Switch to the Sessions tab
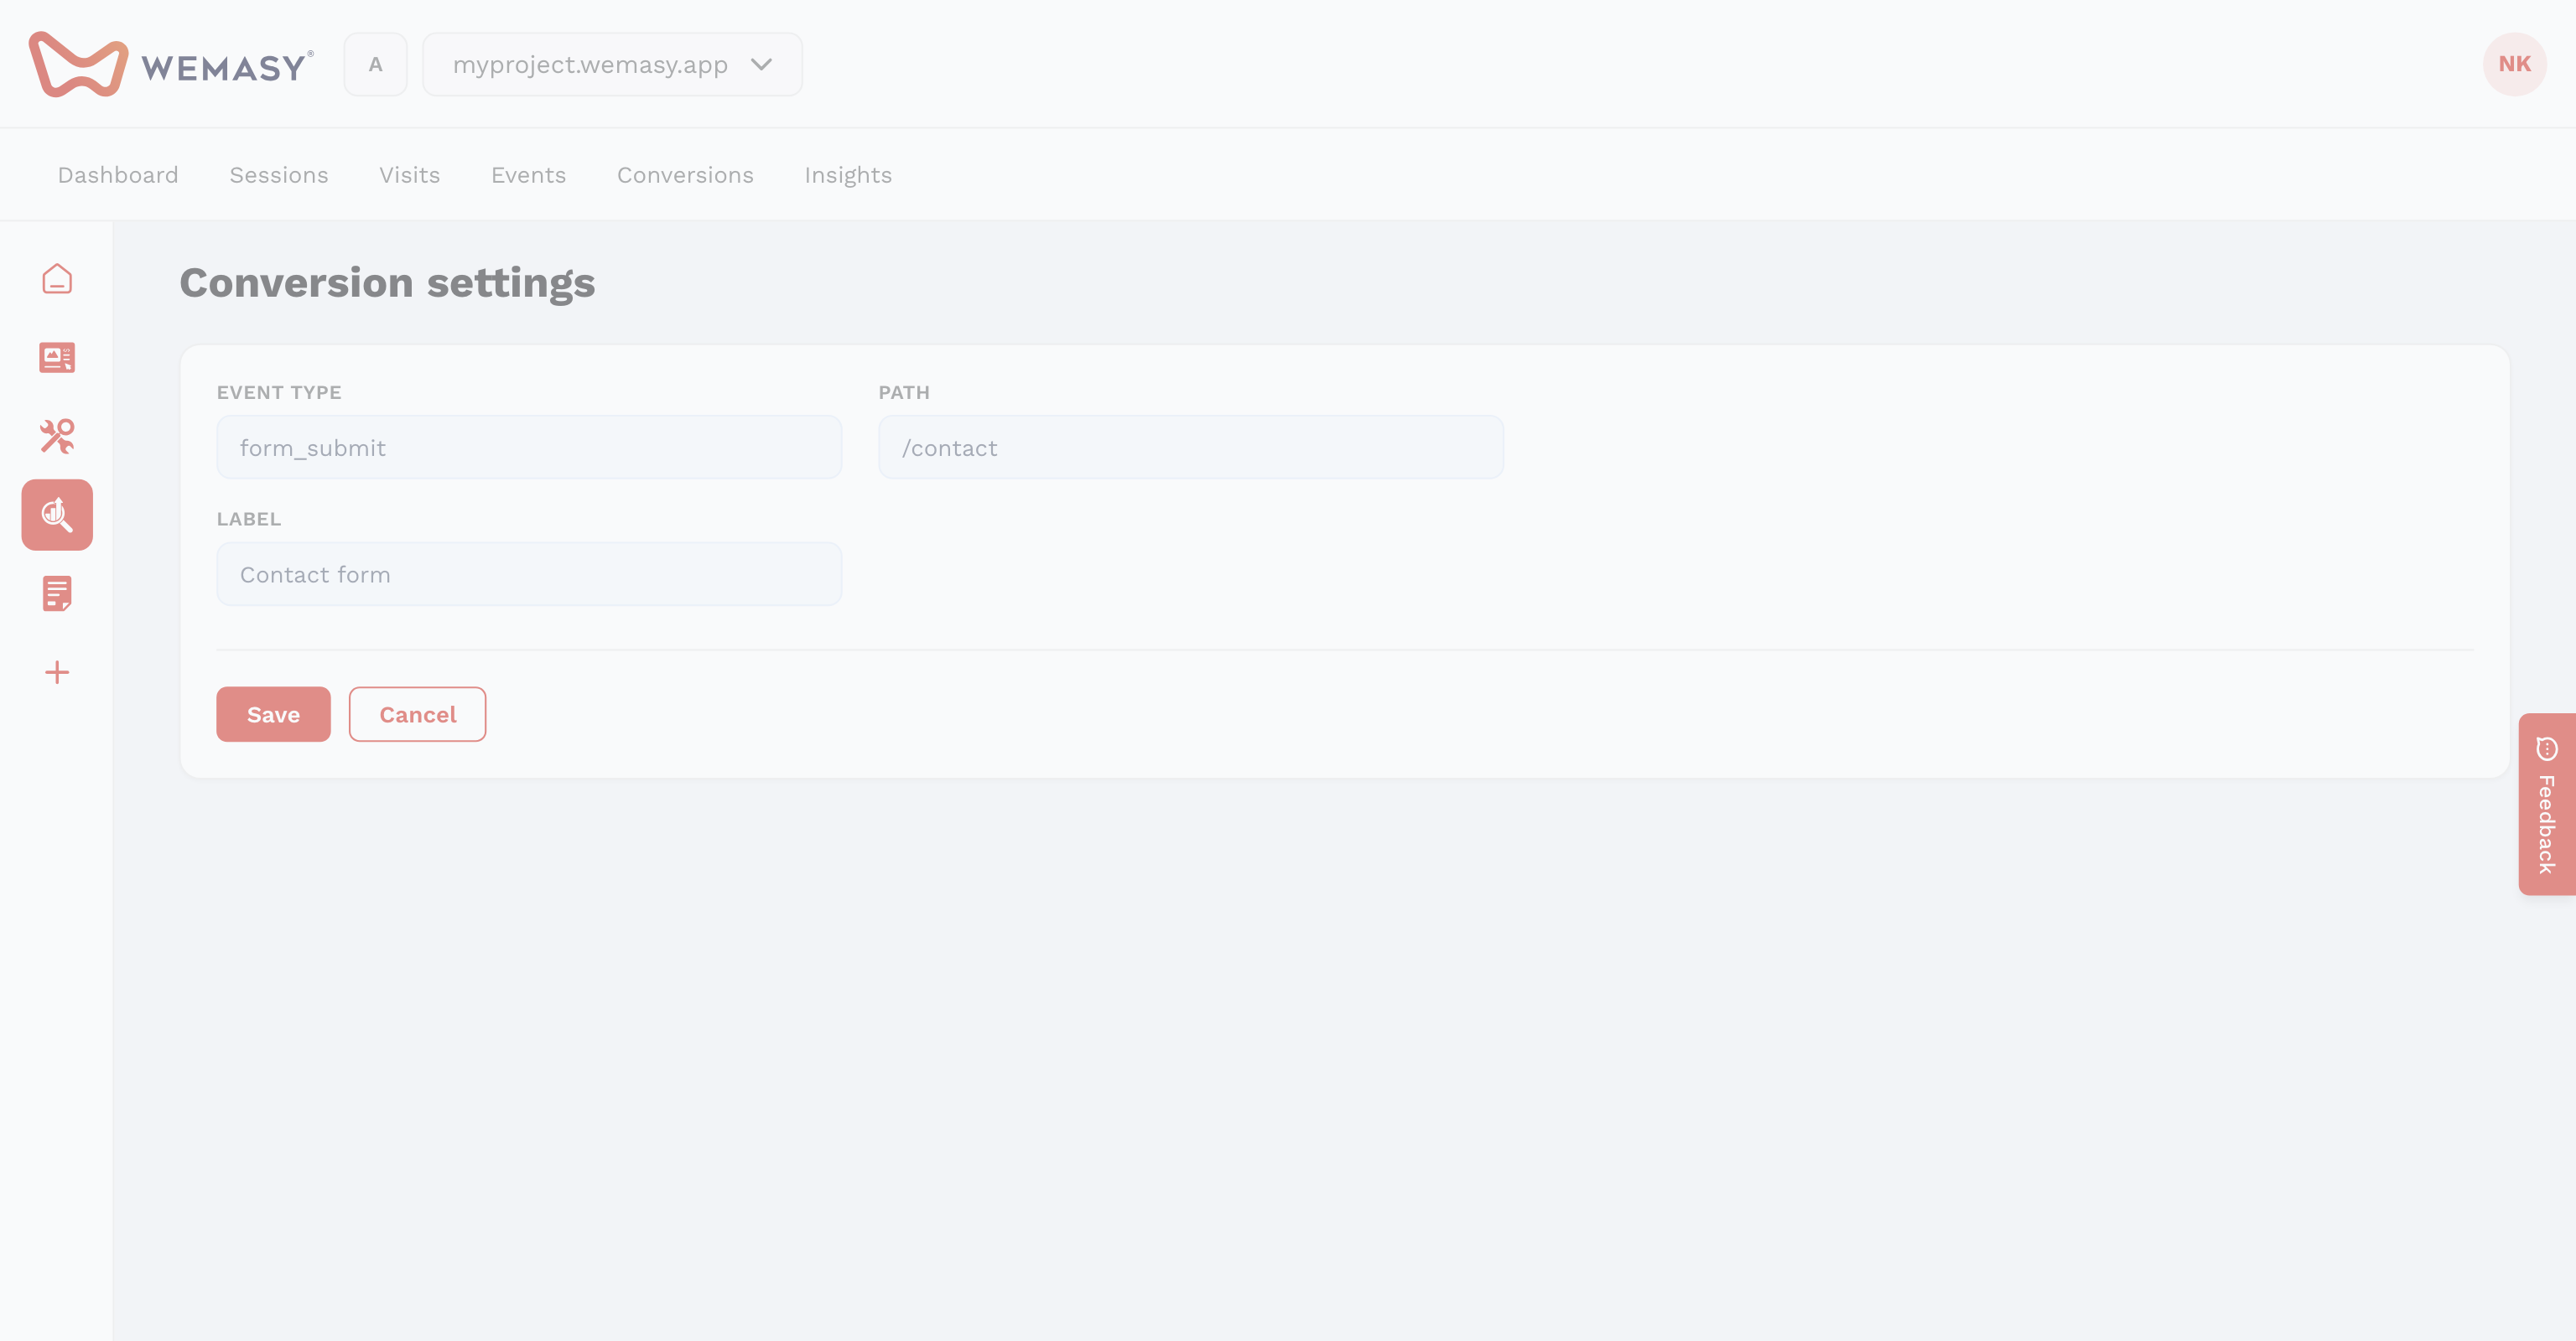The width and height of the screenshot is (2576, 1341). tap(279, 175)
